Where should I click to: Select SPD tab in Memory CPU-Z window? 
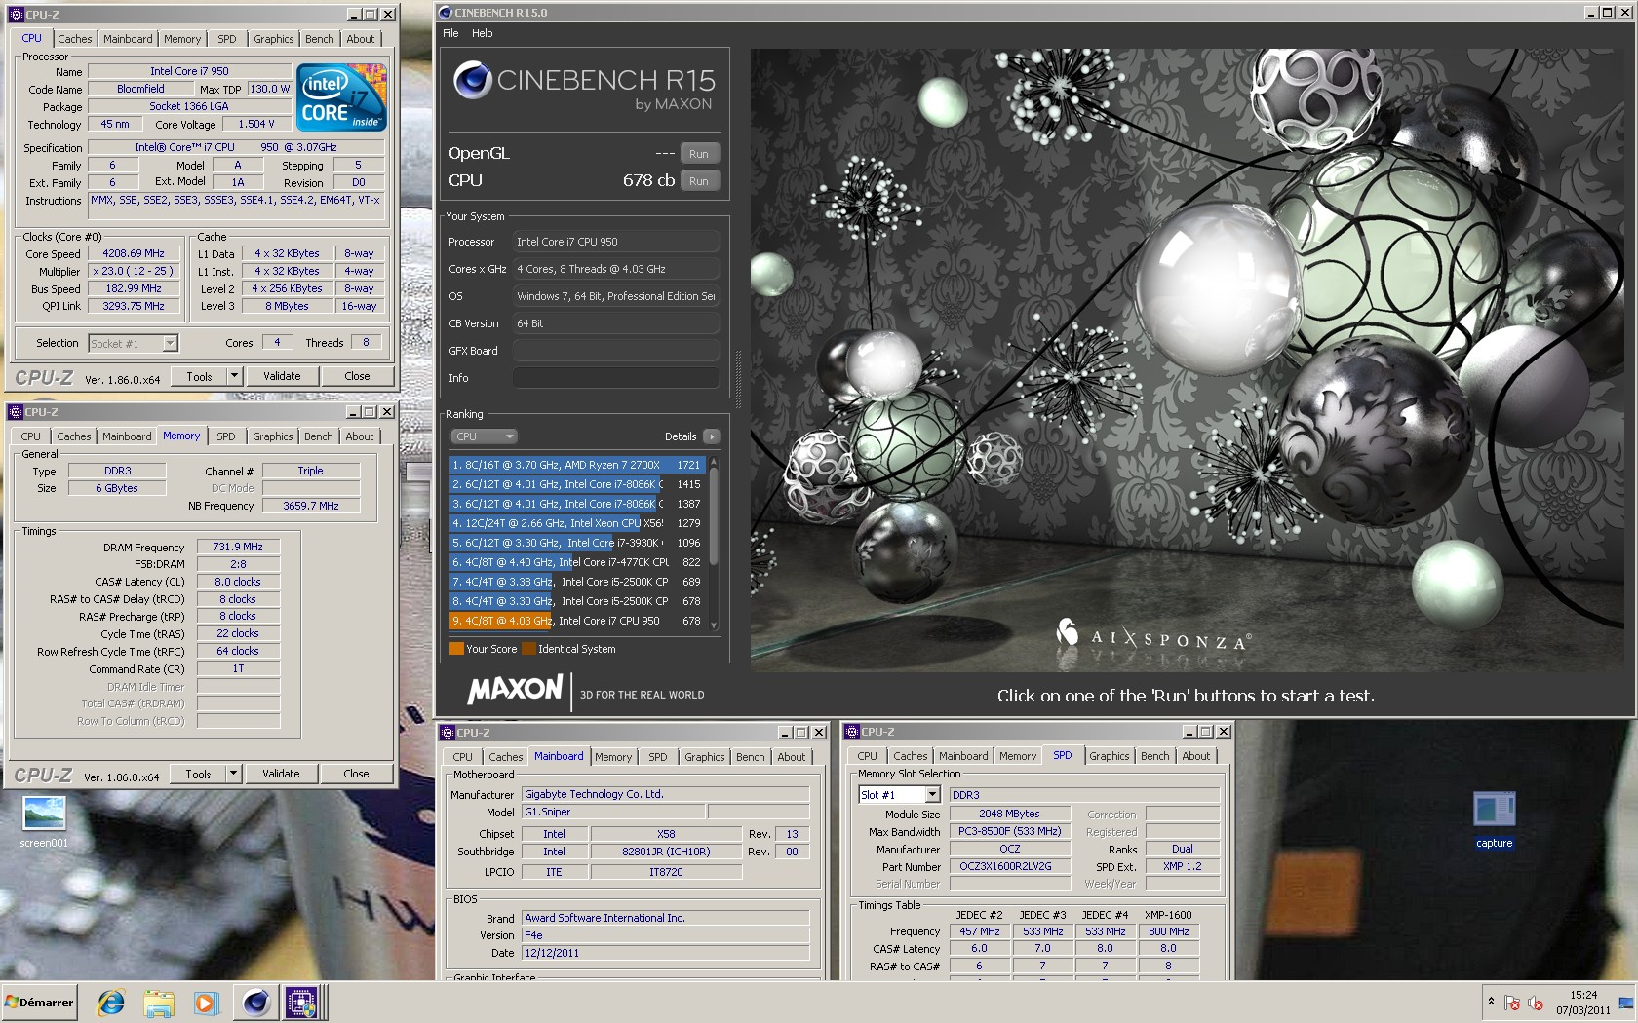(x=226, y=436)
